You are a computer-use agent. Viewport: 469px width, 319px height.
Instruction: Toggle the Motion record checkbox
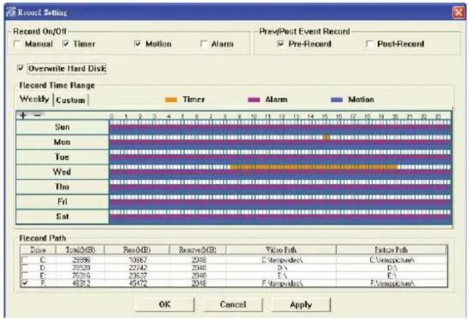pyautogui.click(x=137, y=44)
